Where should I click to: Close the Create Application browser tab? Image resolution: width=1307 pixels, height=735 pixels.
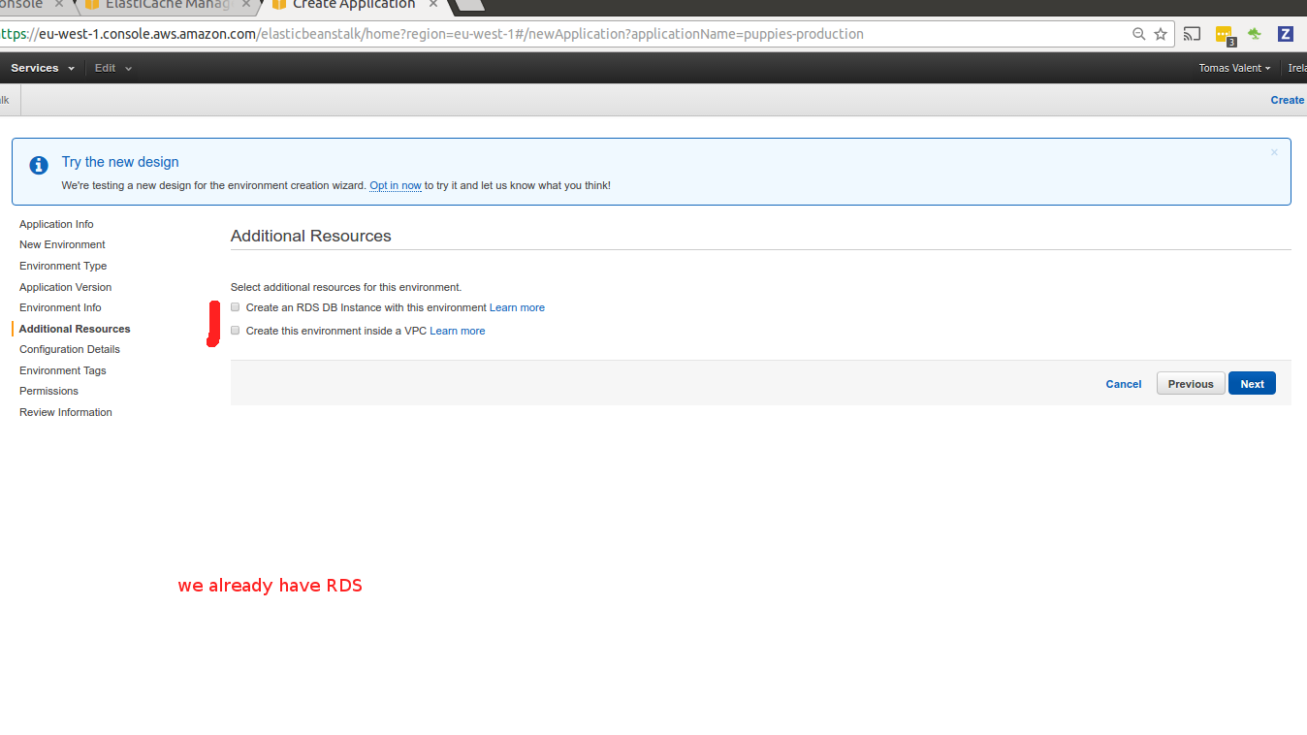[x=432, y=5]
